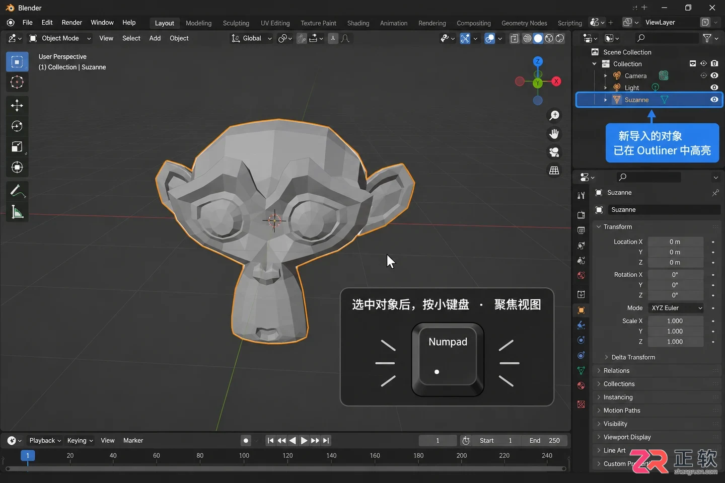
Task: Switch to the Sculpting workspace tab
Action: [236, 23]
